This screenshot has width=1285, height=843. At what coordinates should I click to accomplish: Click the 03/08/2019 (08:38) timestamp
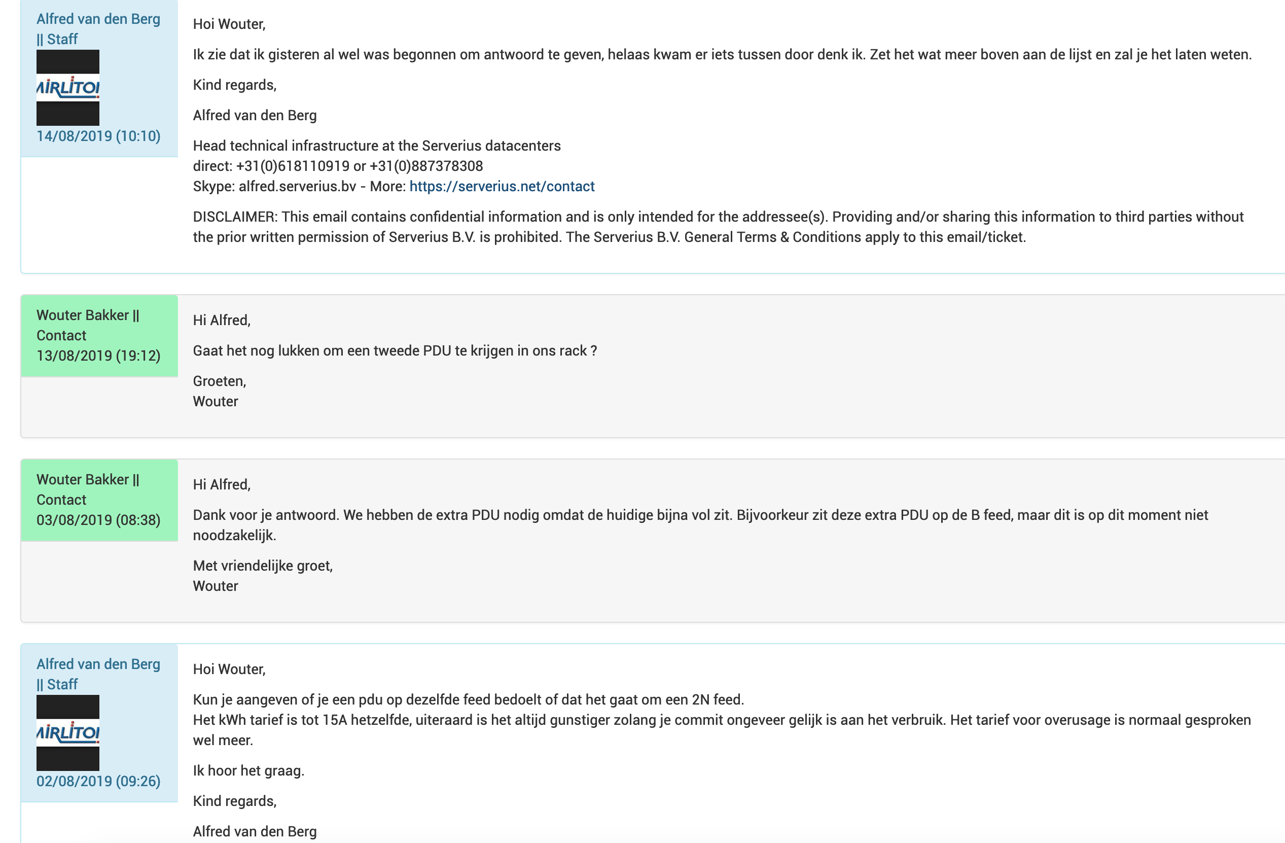coord(98,520)
